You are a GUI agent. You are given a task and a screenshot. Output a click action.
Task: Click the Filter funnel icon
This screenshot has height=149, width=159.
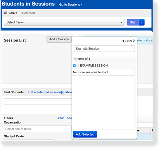[123, 41]
